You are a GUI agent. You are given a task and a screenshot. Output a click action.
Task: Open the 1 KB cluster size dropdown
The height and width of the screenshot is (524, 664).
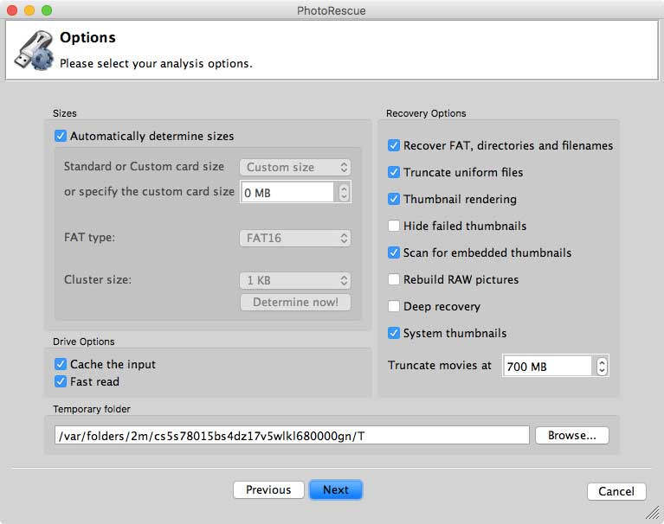(295, 280)
